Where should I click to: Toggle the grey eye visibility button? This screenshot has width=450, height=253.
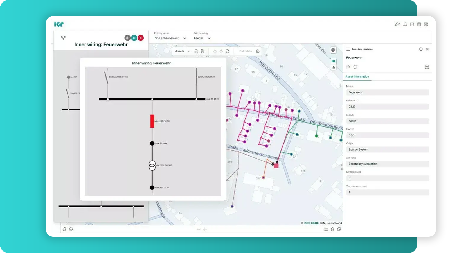pyautogui.click(x=127, y=38)
